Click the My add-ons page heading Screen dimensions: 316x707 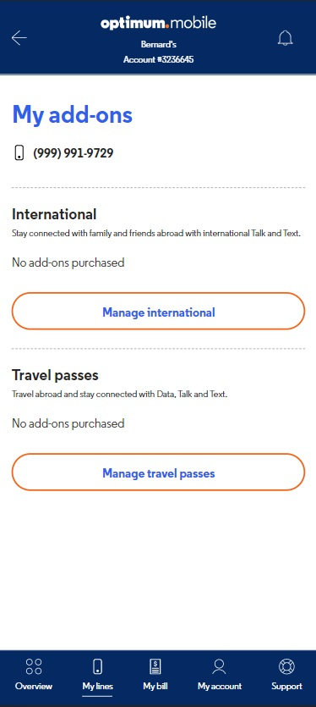point(73,114)
